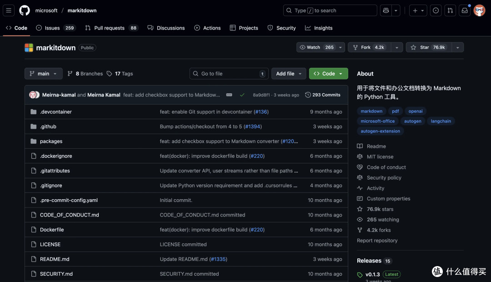Open the hamburger navigation menu

pyautogui.click(x=9, y=10)
